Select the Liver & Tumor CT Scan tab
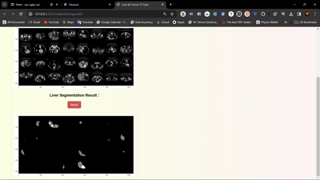 pos(135,4)
